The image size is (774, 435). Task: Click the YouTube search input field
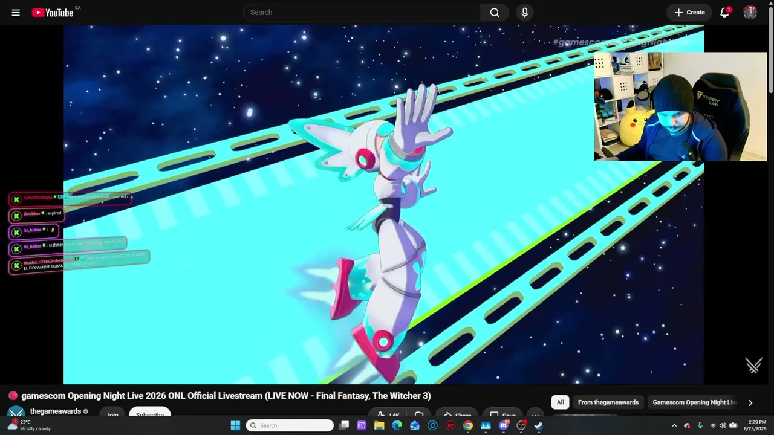(362, 12)
